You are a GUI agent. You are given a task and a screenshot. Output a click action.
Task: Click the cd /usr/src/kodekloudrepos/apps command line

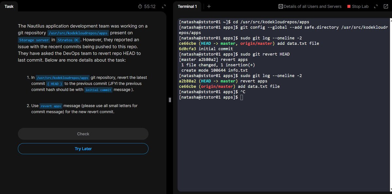(244, 22)
